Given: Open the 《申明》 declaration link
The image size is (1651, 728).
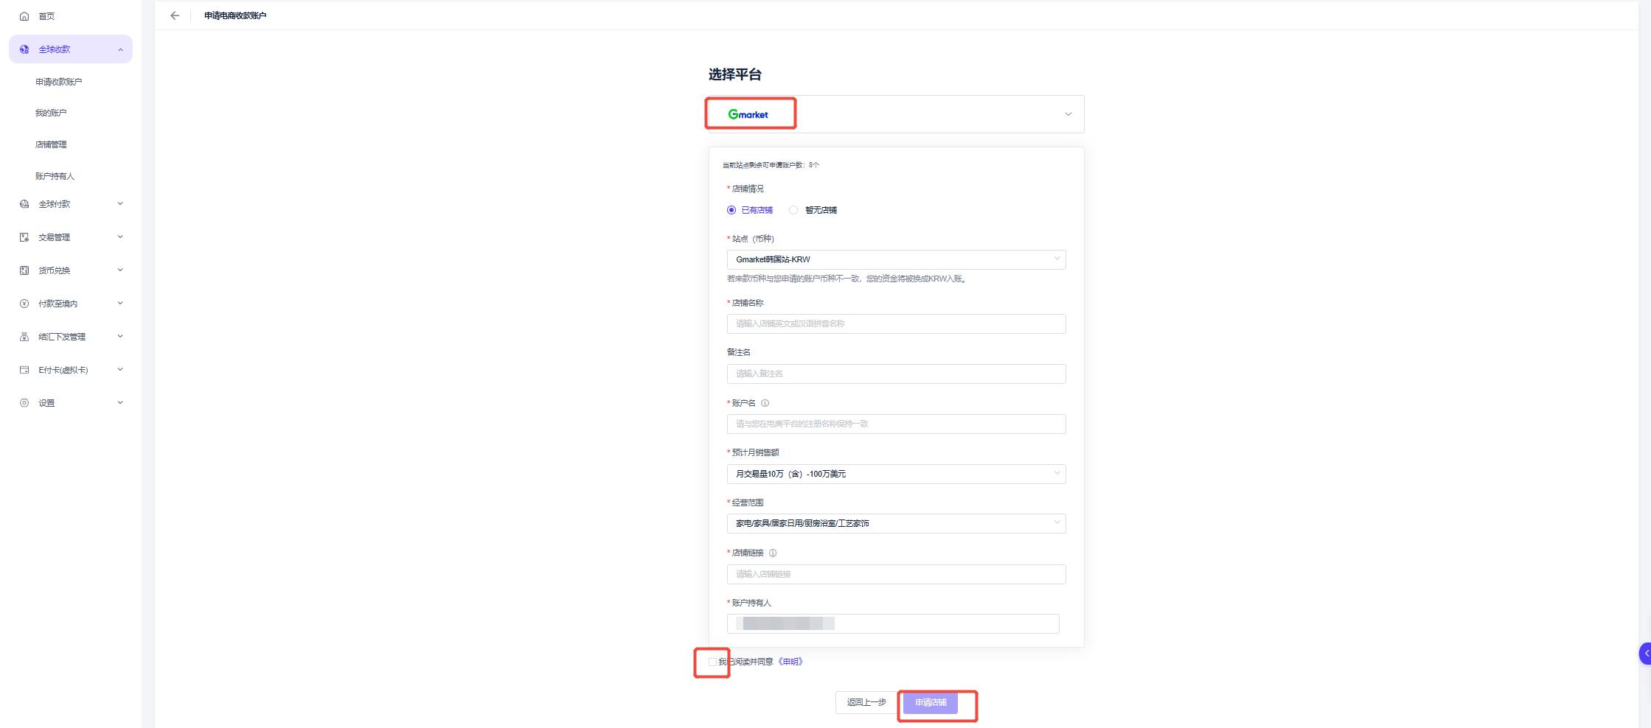Looking at the screenshot, I should coord(790,662).
